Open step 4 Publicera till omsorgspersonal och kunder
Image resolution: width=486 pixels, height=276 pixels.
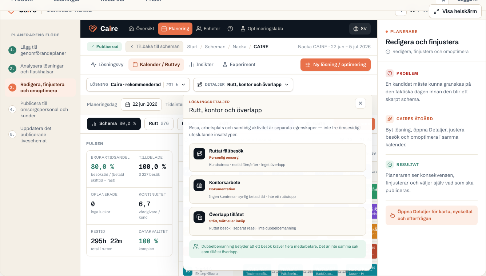40,110
